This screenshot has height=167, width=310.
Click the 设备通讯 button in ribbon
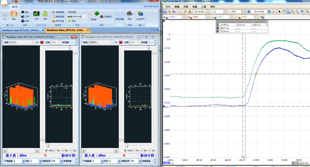(106, 17)
